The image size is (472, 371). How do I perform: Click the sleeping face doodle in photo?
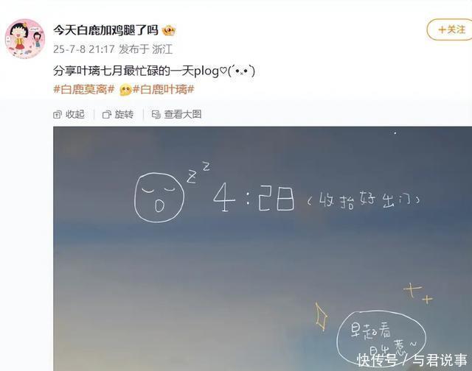coord(159,197)
